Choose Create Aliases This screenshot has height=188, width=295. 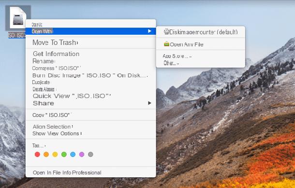[91, 89]
